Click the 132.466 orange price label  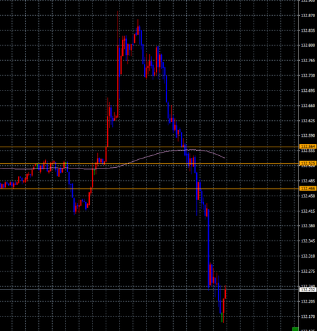(308, 188)
